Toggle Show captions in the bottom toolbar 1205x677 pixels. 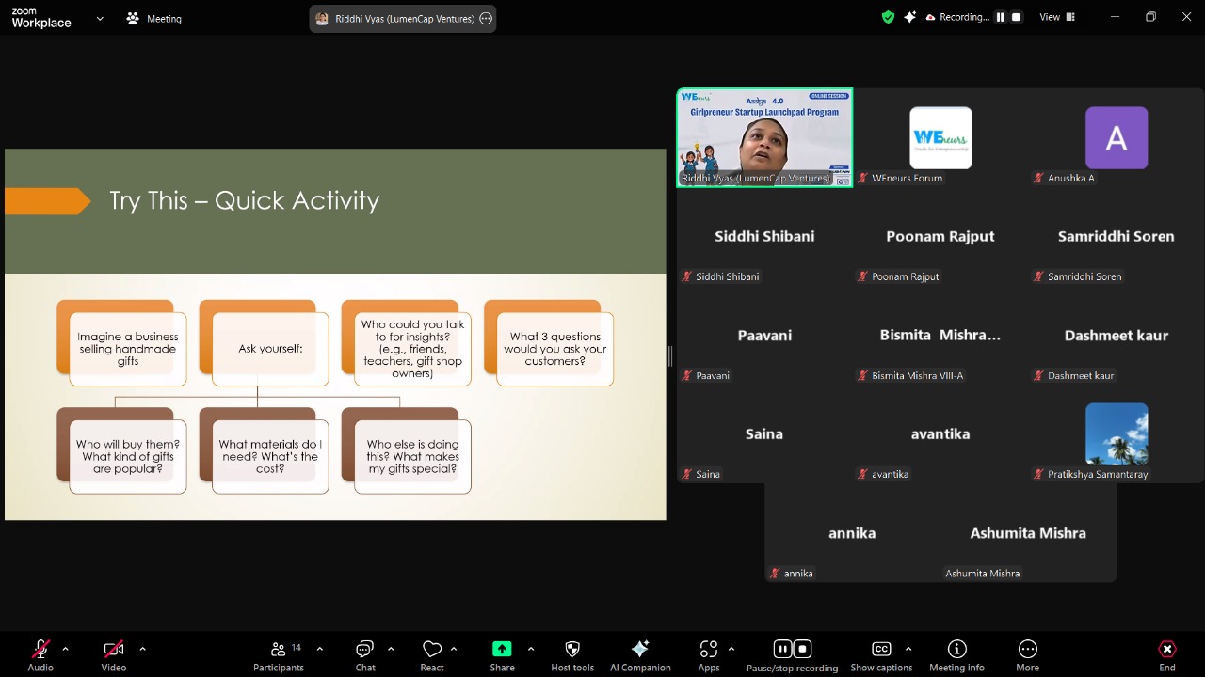coord(881,650)
